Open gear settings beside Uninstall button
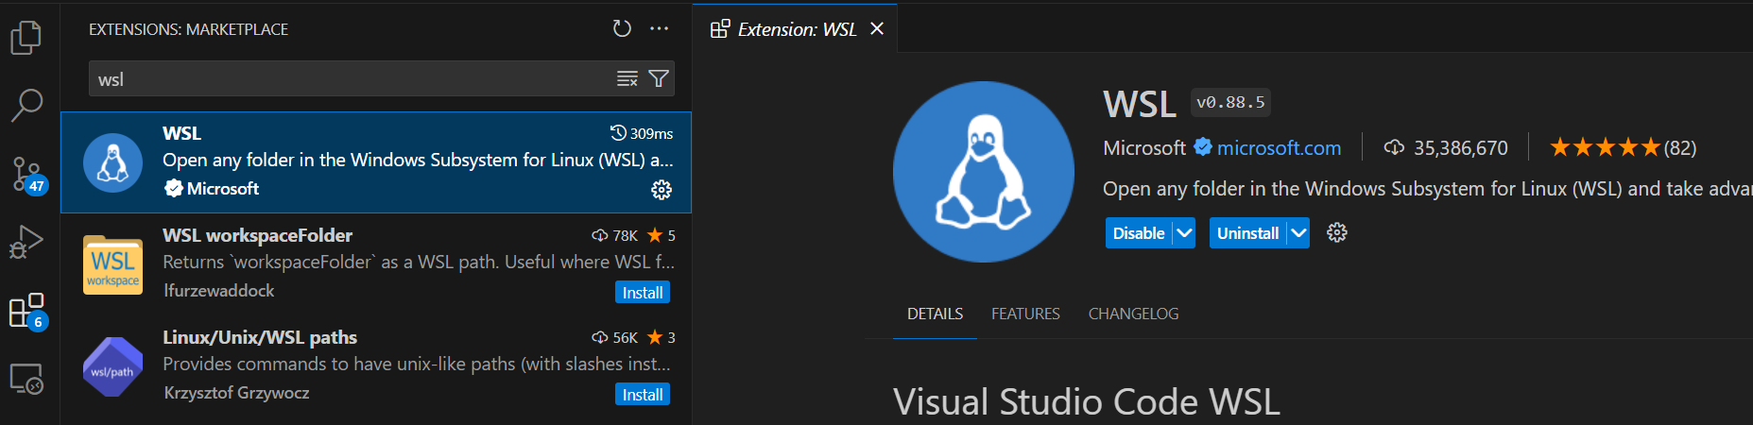The width and height of the screenshot is (1753, 425). coord(1336,232)
